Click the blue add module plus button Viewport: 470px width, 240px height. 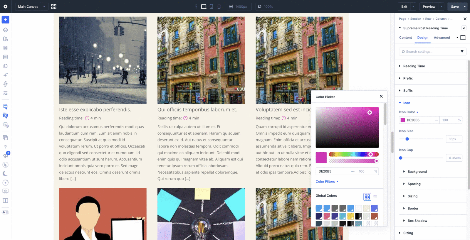tap(5, 20)
